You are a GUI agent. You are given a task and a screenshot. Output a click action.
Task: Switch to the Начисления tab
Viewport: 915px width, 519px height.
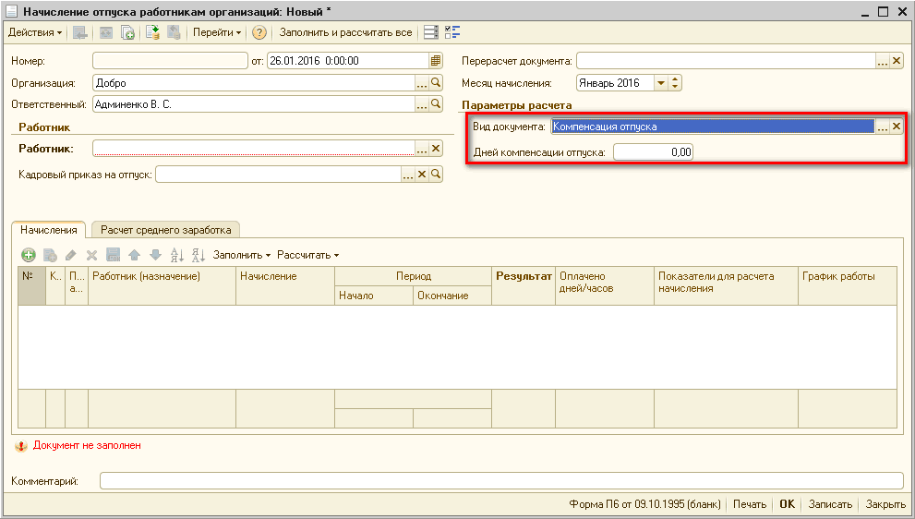click(49, 230)
